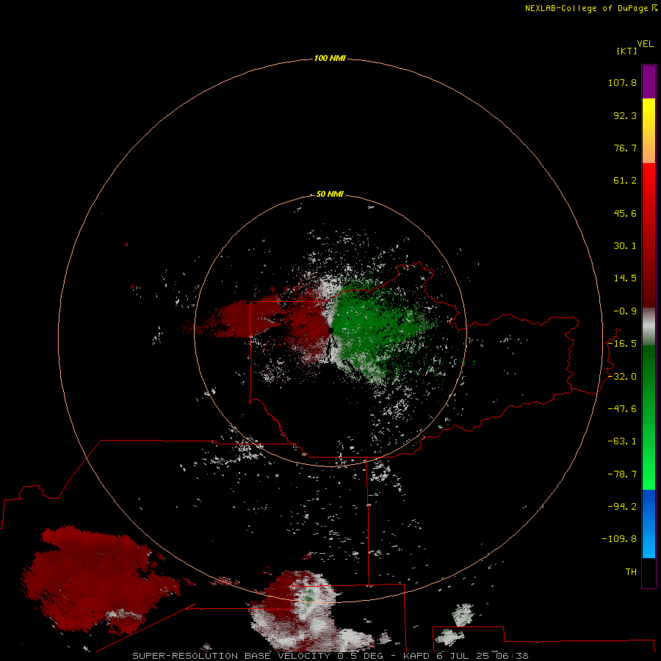Click the purple segment of the velocity color bar
The image size is (661, 661).
pyautogui.click(x=649, y=82)
